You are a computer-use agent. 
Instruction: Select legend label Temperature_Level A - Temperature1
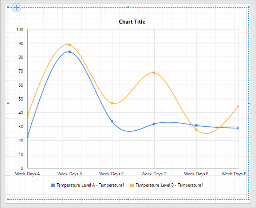tap(90, 185)
